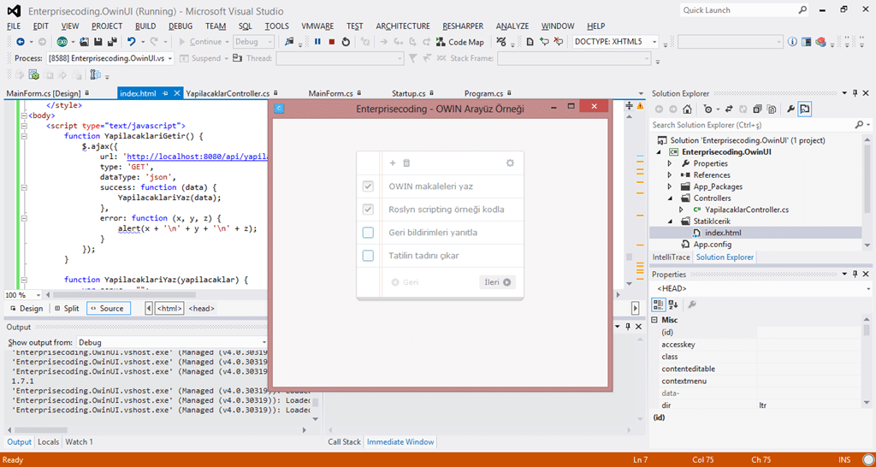Click the Save All icon

coord(112,42)
